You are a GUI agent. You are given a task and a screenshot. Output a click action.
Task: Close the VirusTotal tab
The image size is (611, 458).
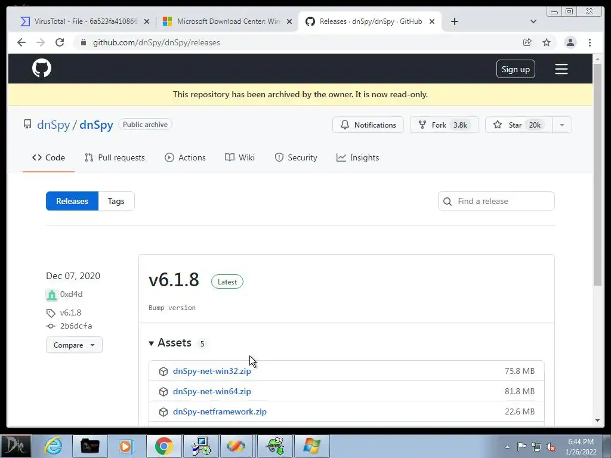pyautogui.click(x=147, y=21)
